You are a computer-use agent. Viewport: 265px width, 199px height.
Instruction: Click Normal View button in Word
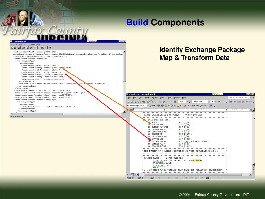(x=127, y=174)
